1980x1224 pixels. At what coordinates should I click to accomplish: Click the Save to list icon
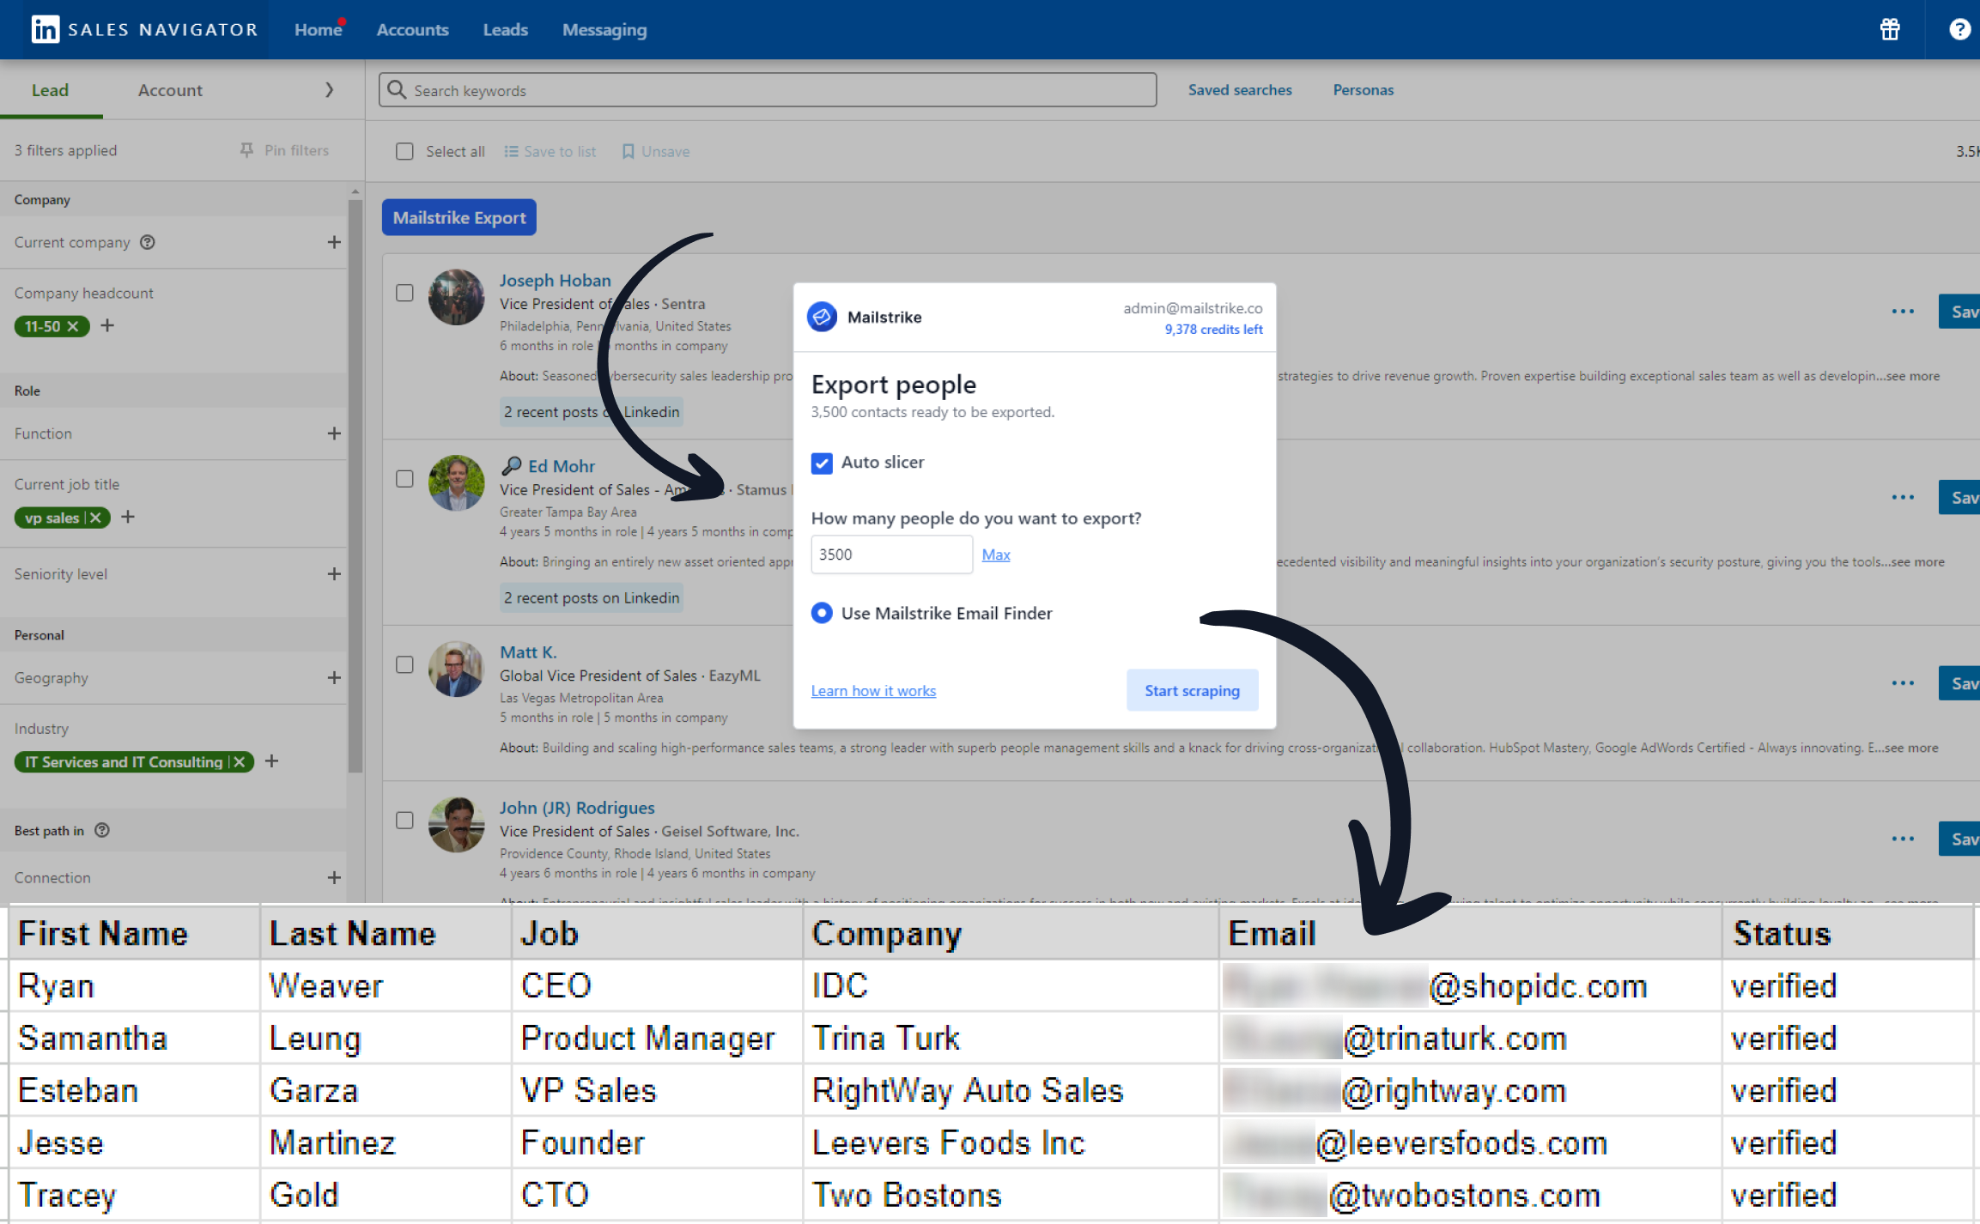point(511,151)
